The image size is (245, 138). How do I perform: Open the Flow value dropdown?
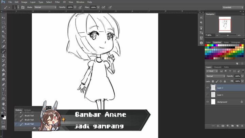(98, 7)
